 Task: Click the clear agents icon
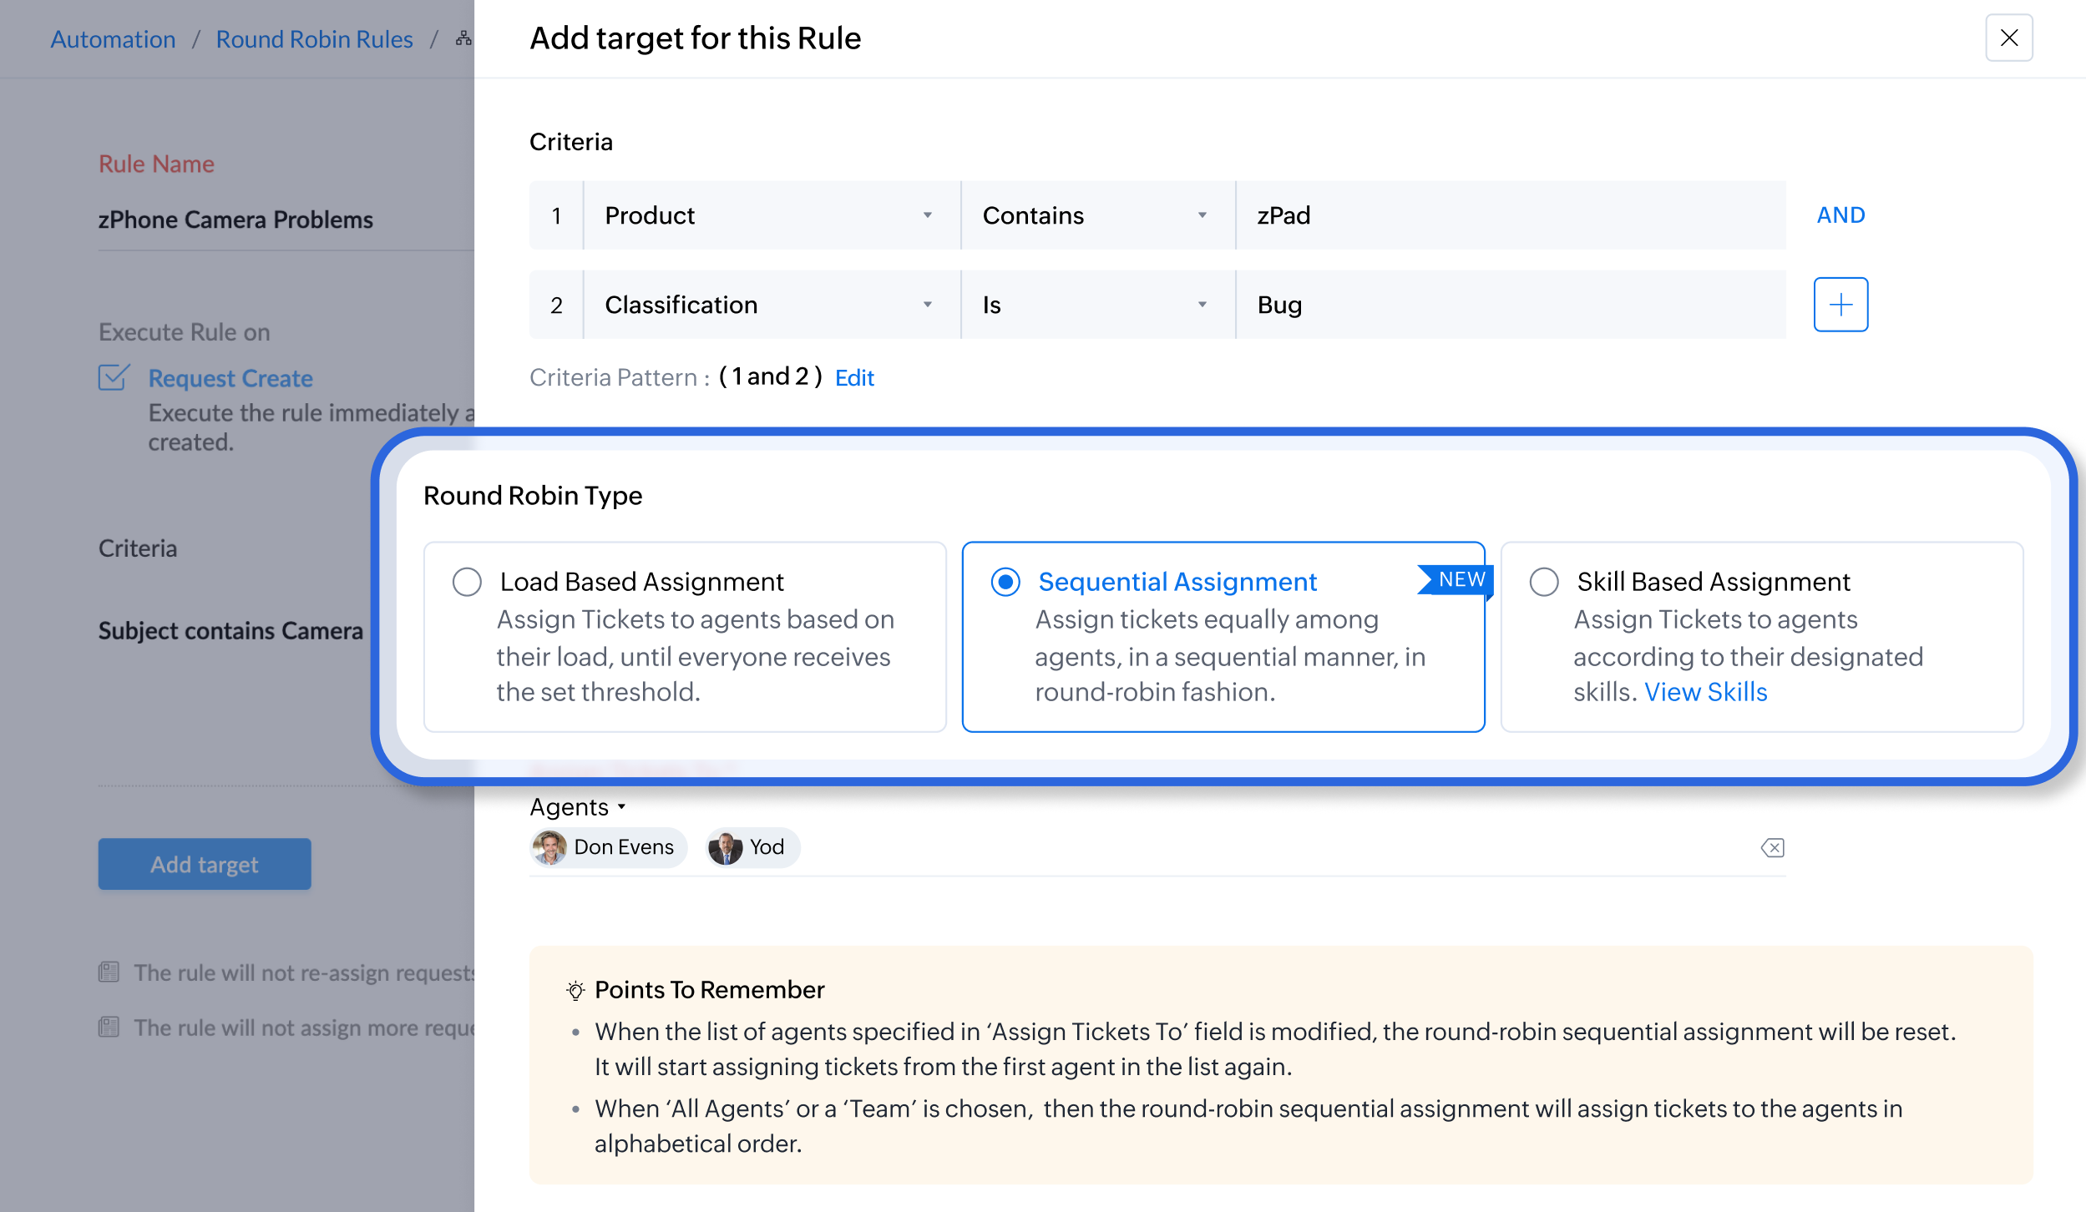pos(1772,848)
